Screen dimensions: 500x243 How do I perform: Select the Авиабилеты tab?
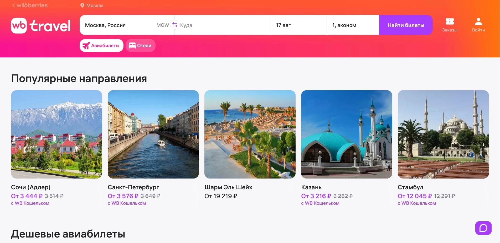click(x=101, y=45)
